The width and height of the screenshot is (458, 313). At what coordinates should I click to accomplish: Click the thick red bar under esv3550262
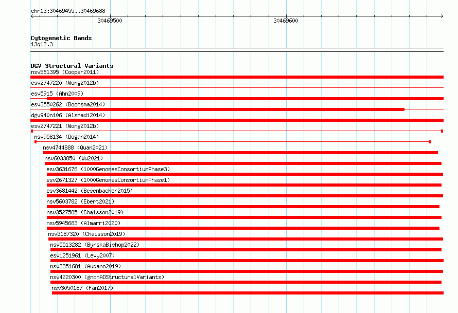tap(227, 109)
